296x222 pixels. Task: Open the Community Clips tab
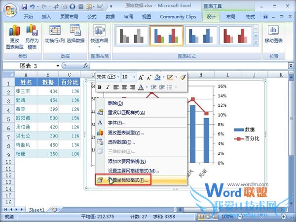click(x=178, y=17)
